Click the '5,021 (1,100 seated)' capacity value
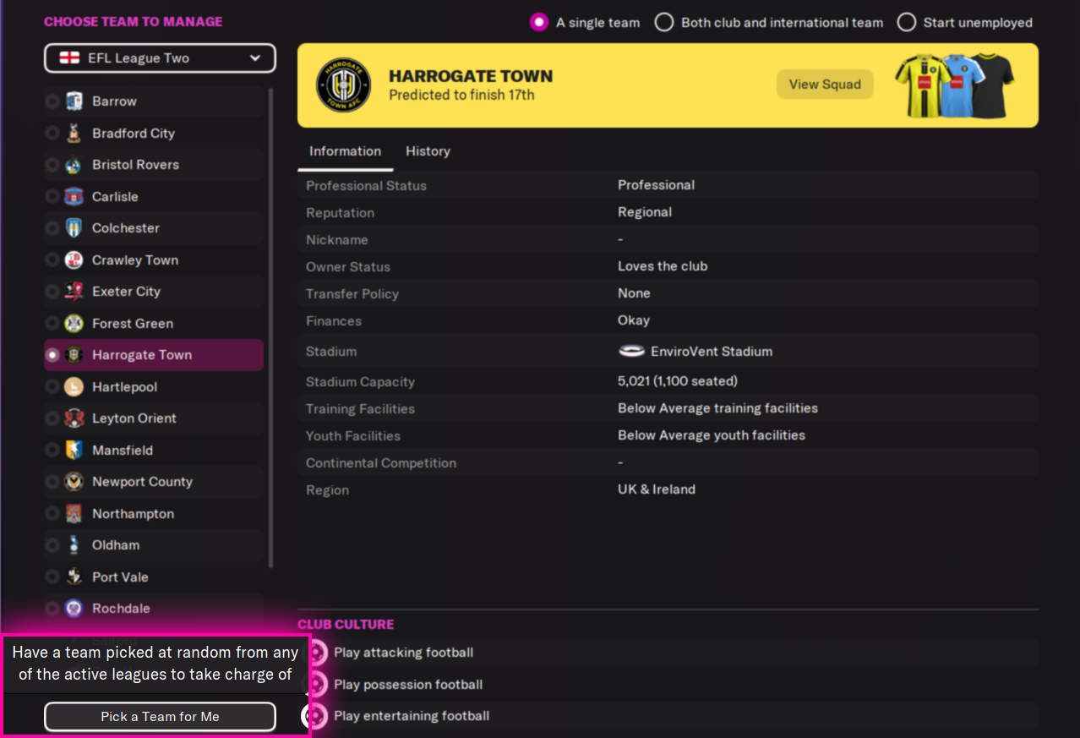1080x738 pixels. (x=678, y=381)
